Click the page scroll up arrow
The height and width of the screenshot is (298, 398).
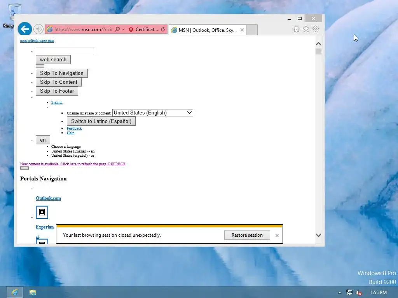[x=319, y=43]
